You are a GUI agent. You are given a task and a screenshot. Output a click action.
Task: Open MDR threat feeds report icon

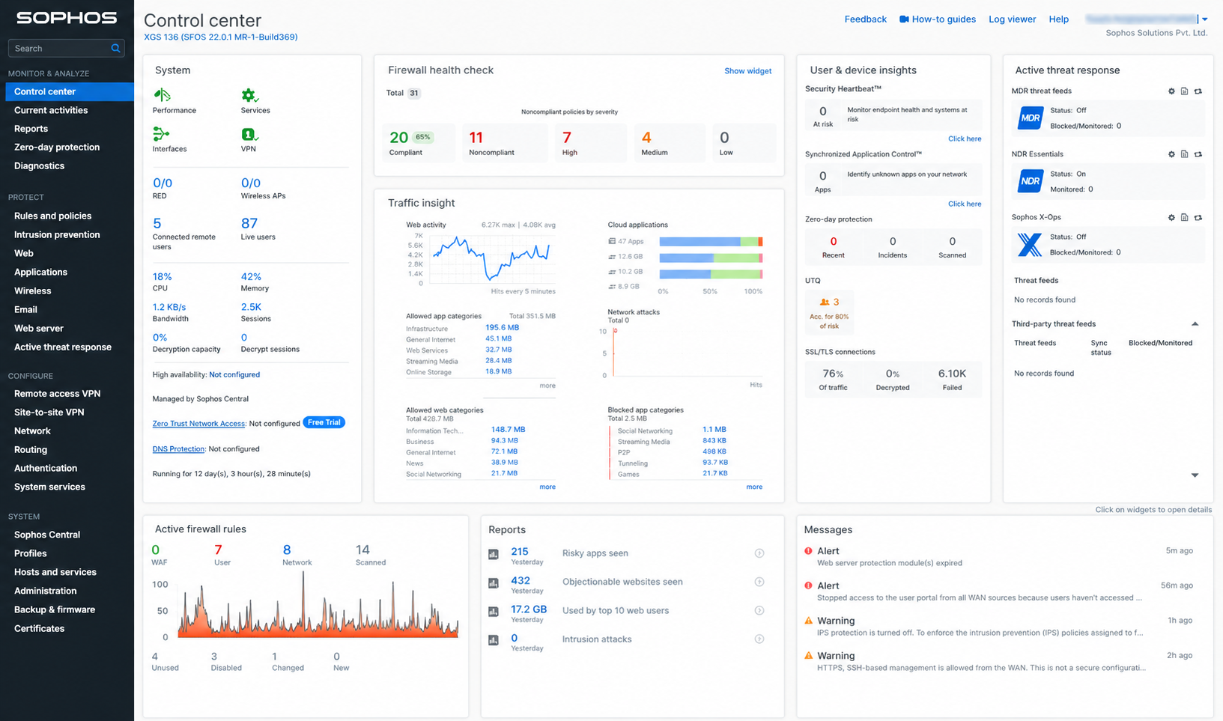[1184, 91]
